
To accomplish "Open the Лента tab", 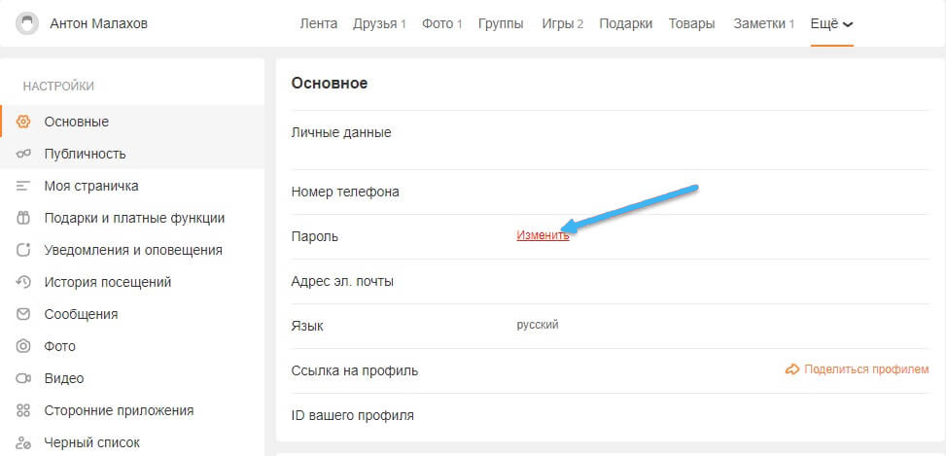I will pyautogui.click(x=318, y=23).
